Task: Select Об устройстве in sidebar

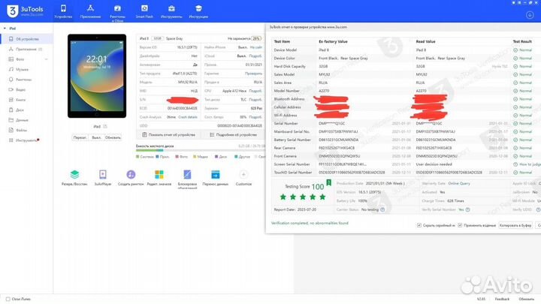Action: (27, 39)
